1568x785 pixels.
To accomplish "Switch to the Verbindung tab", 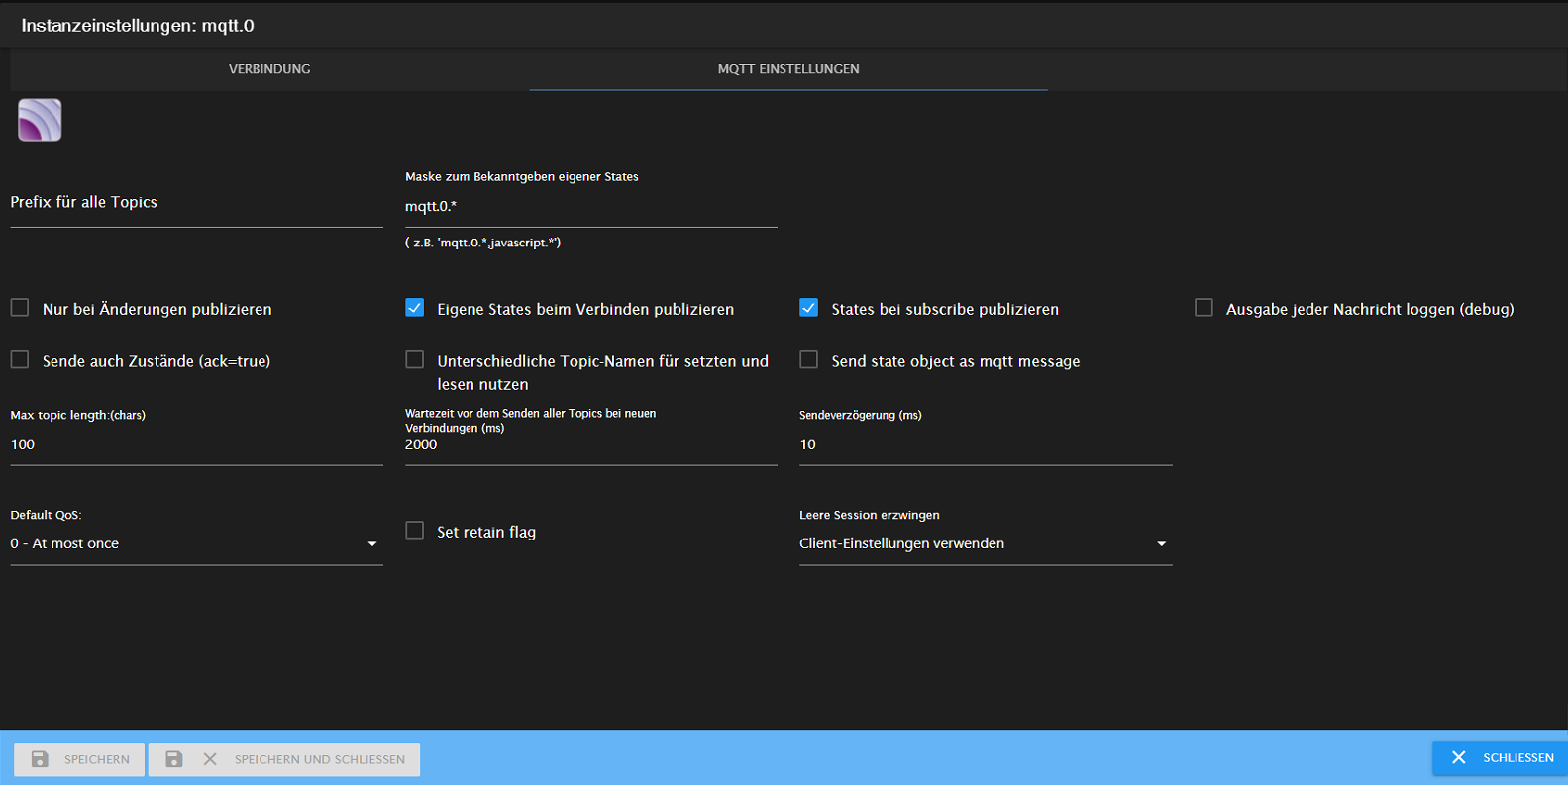I will (x=269, y=69).
